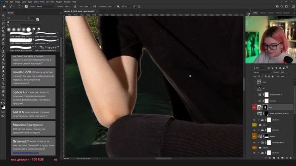
Task: Select the Crop tool
Action: pyautogui.click(x=3, y=31)
